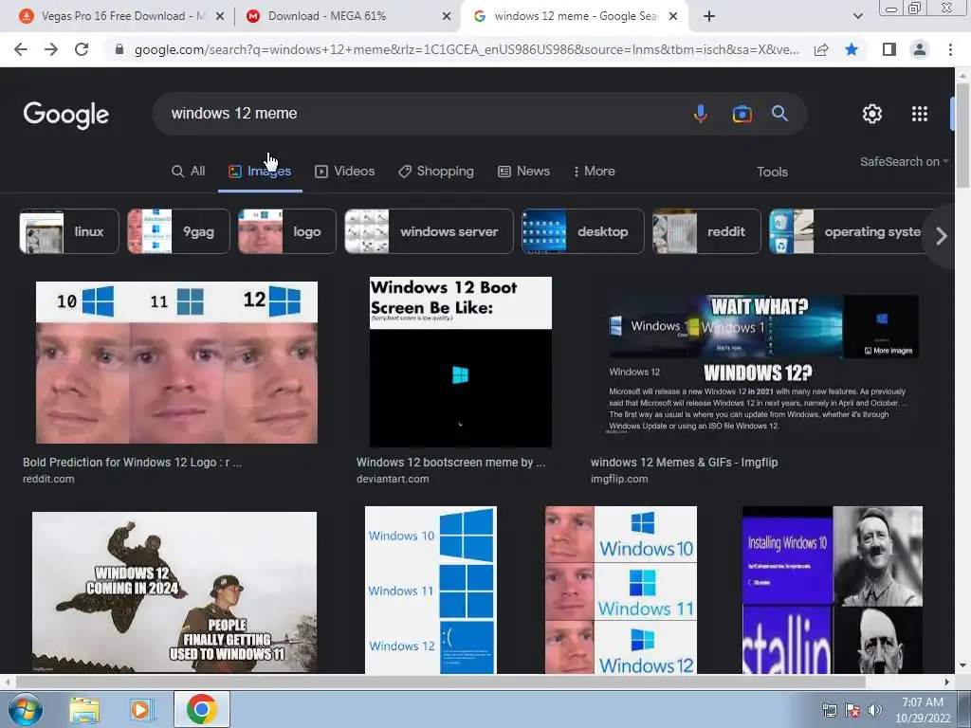Image resolution: width=971 pixels, height=728 pixels.
Task: Expand the More search options menu
Action: 595,172
